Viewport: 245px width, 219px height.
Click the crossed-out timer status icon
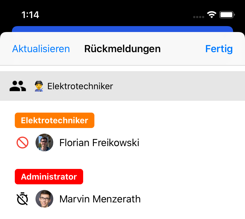22,199
